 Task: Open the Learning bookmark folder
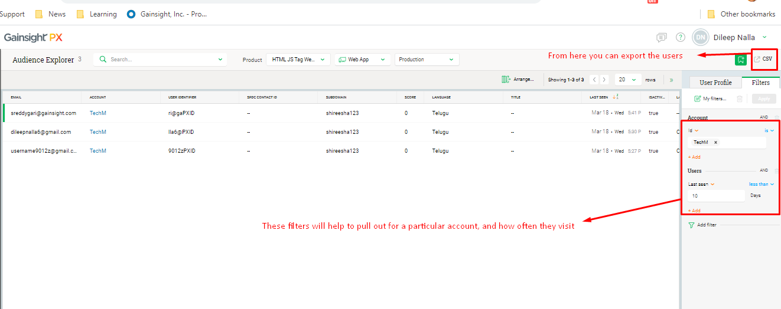97,14
